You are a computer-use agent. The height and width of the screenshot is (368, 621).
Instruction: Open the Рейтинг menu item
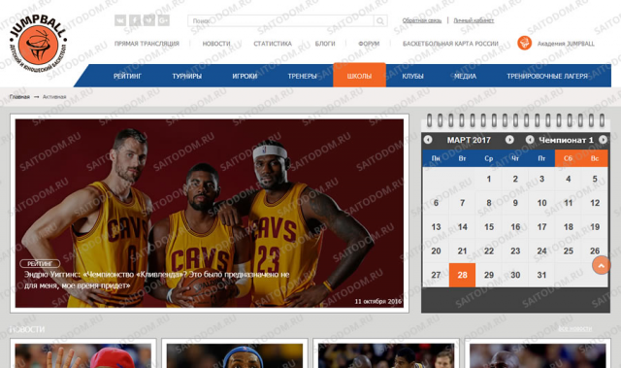(127, 76)
